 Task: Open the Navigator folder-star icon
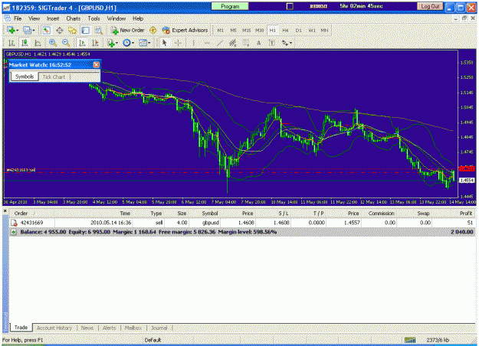coord(72,30)
